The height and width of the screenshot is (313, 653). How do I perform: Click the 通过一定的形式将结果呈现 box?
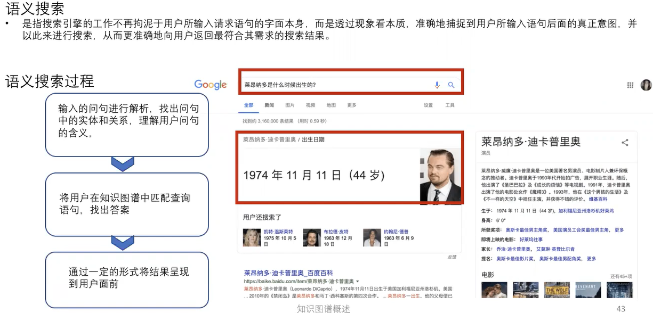pos(126,280)
